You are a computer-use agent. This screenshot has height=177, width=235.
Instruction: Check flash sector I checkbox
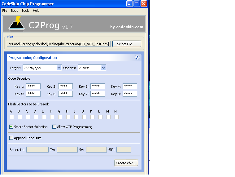(76, 117)
